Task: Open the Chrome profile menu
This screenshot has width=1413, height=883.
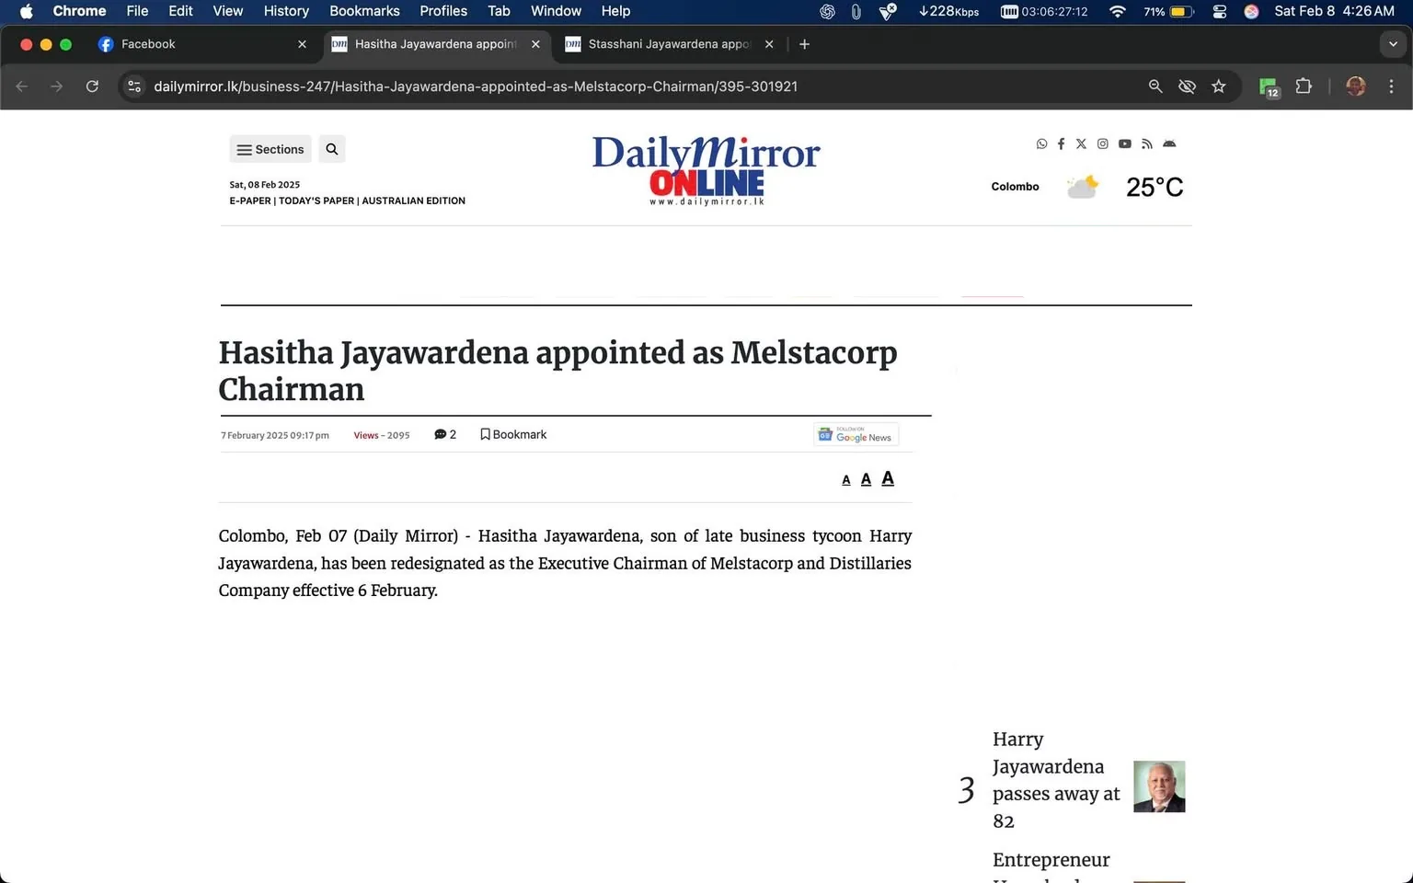Action: [x=1355, y=86]
